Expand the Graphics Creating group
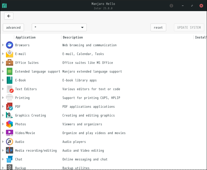 [x=3, y=115]
